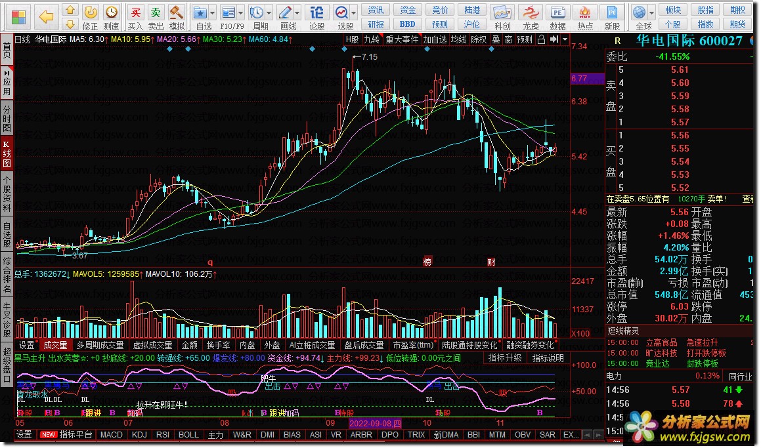Expand the 周期 dropdown arrow
This screenshot has width=761, height=448.
(269, 12)
